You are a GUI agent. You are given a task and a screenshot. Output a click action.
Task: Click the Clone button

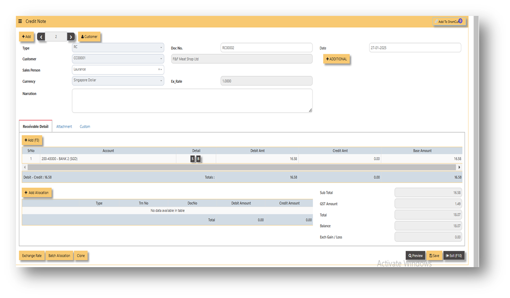click(x=81, y=256)
